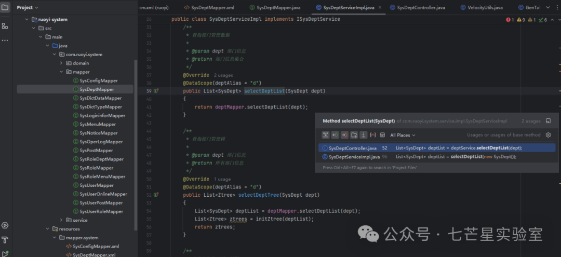Collapse the com.ruoyi.system package node

(x=55, y=55)
